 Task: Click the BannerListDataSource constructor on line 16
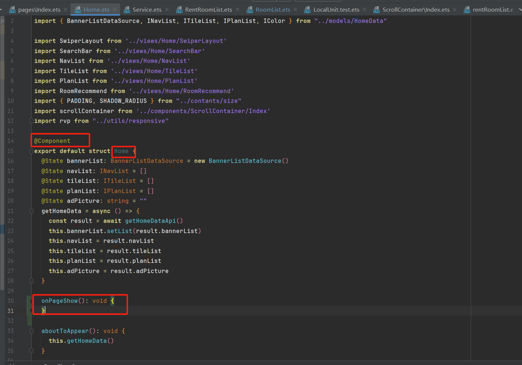point(245,161)
